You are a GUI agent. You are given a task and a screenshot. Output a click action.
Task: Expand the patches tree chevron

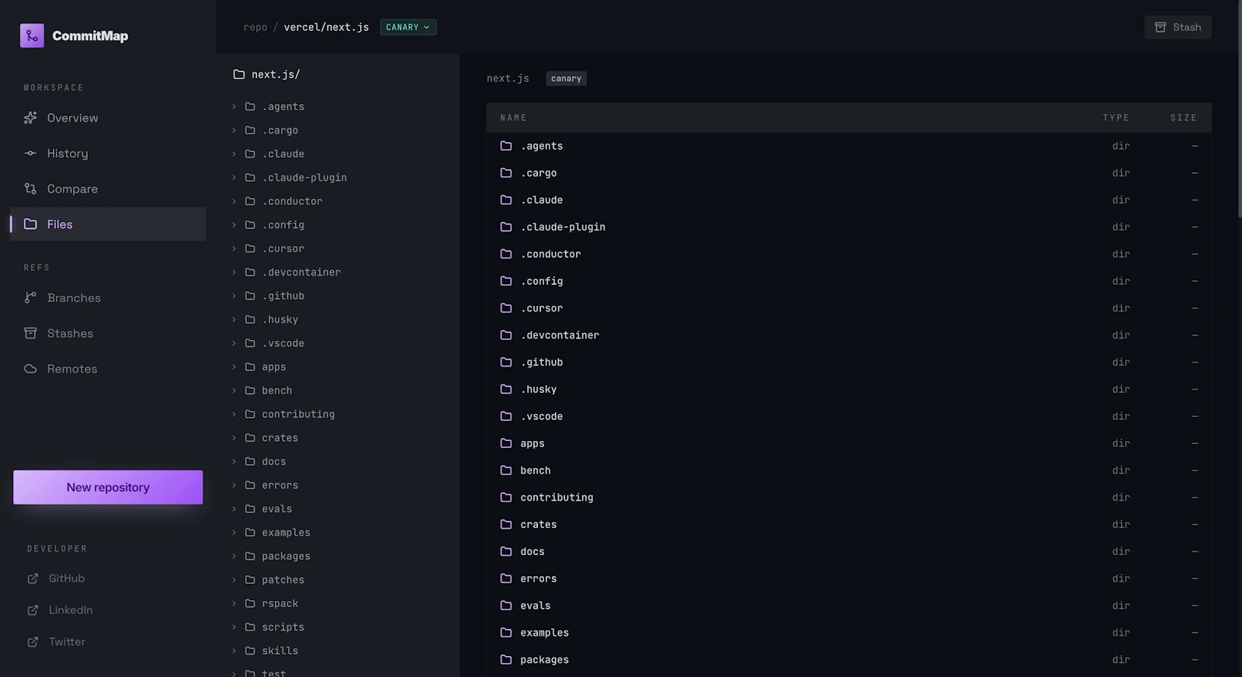234,580
